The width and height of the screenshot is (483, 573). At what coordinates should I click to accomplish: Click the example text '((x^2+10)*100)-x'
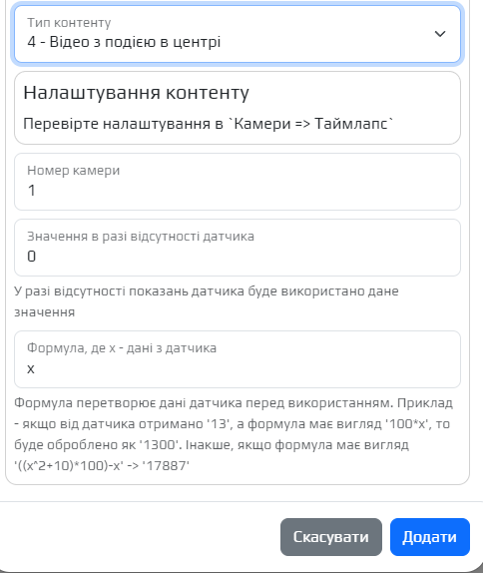[x=69, y=466]
